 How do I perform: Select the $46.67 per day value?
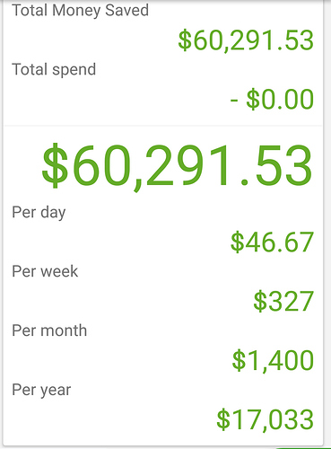click(272, 242)
